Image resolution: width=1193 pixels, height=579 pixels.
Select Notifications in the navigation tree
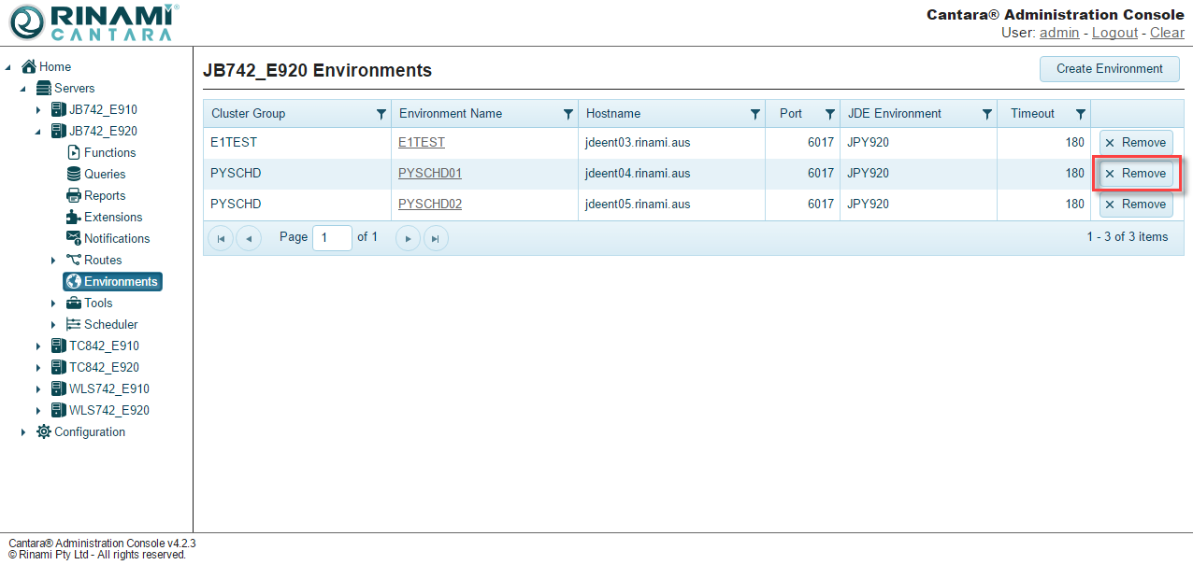[x=116, y=238]
